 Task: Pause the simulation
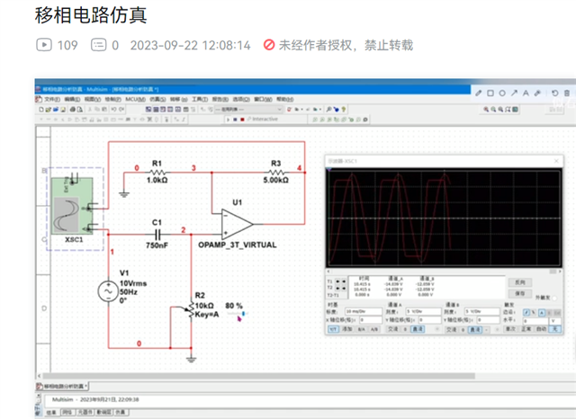click(x=235, y=120)
